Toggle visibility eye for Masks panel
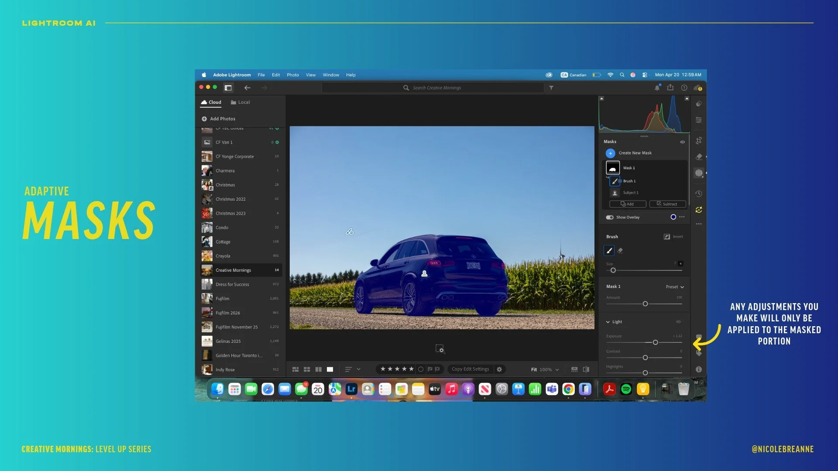Screen dimensions: 838x471 tap(682, 142)
